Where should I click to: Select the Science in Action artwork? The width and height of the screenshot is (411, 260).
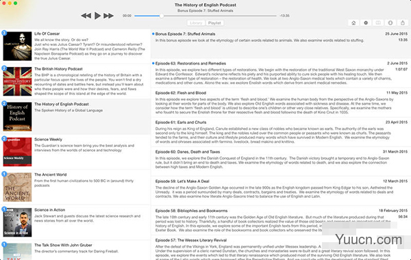coord(17,222)
